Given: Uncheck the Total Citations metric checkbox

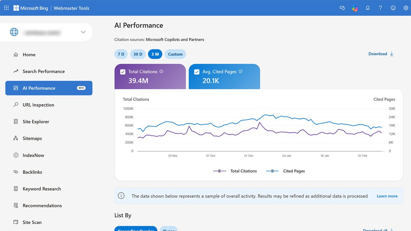Looking at the screenshot, I should click(x=123, y=72).
